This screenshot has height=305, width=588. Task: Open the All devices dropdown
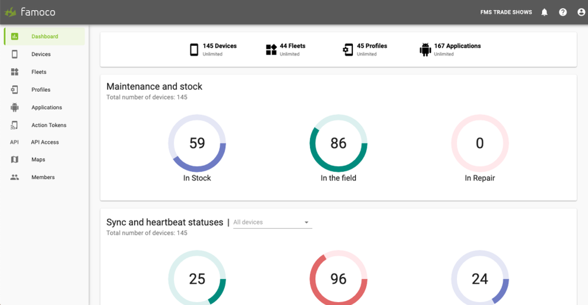click(x=272, y=222)
